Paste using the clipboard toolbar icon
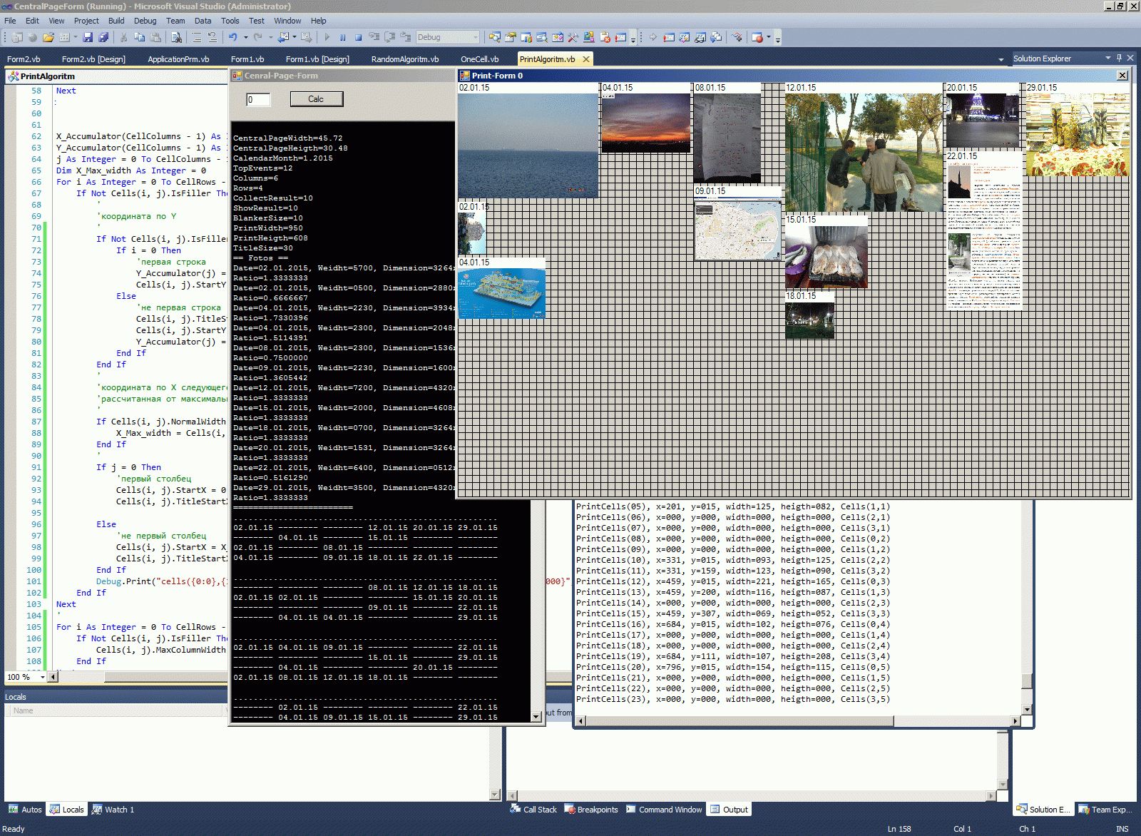The height and width of the screenshot is (836, 1141). pyautogui.click(x=155, y=37)
